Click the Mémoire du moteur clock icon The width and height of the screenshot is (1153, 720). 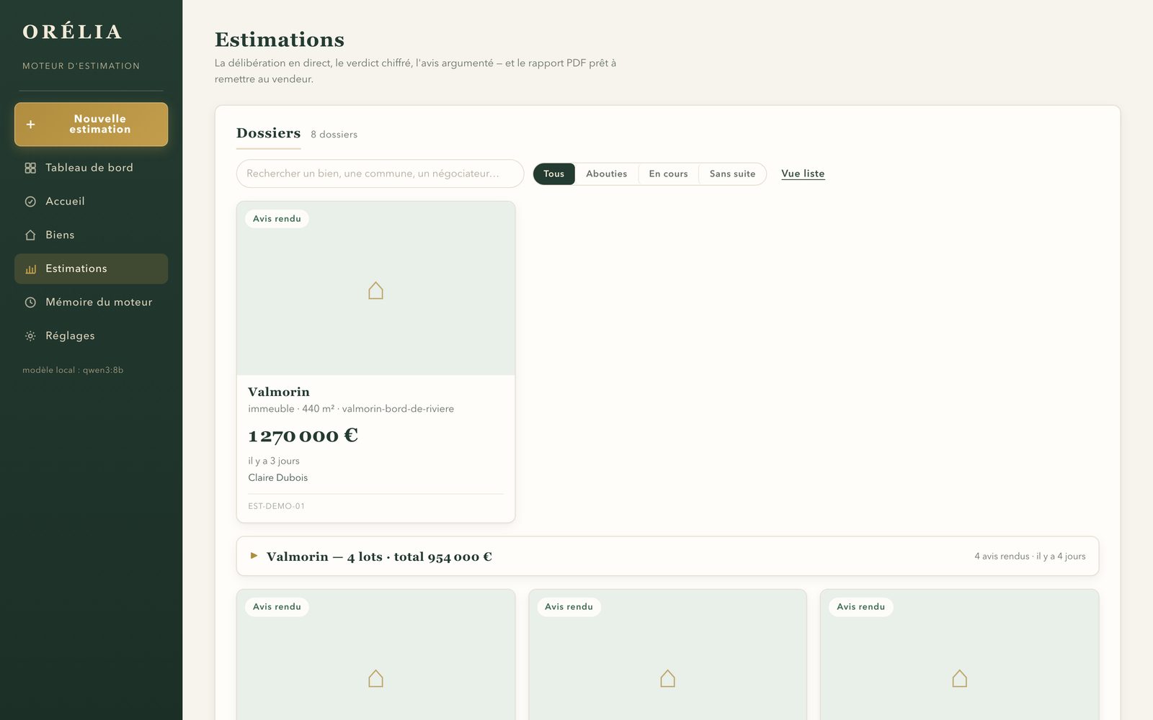[x=30, y=302]
